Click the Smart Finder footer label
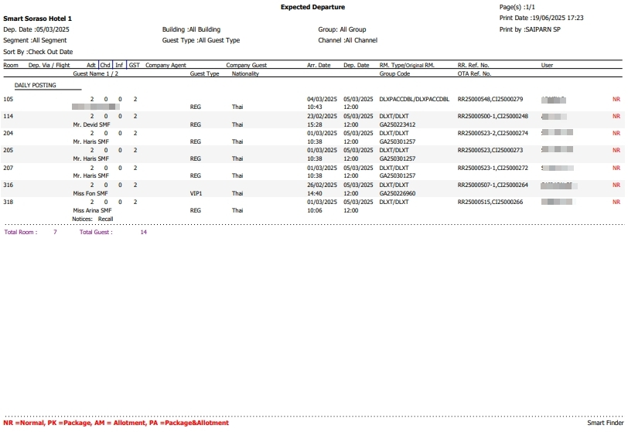 point(605,423)
